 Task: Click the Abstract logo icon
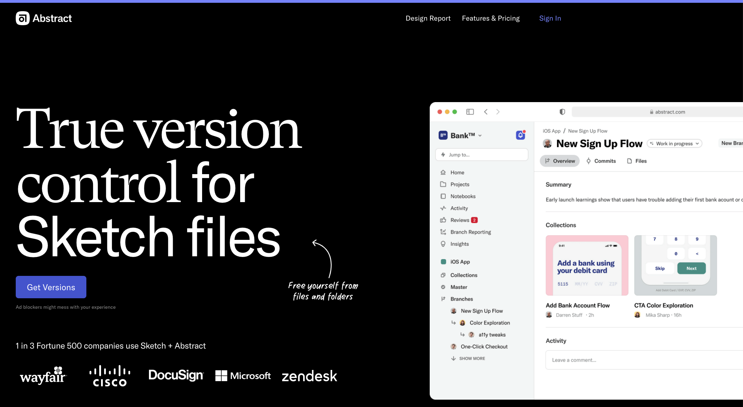tap(23, 18)
